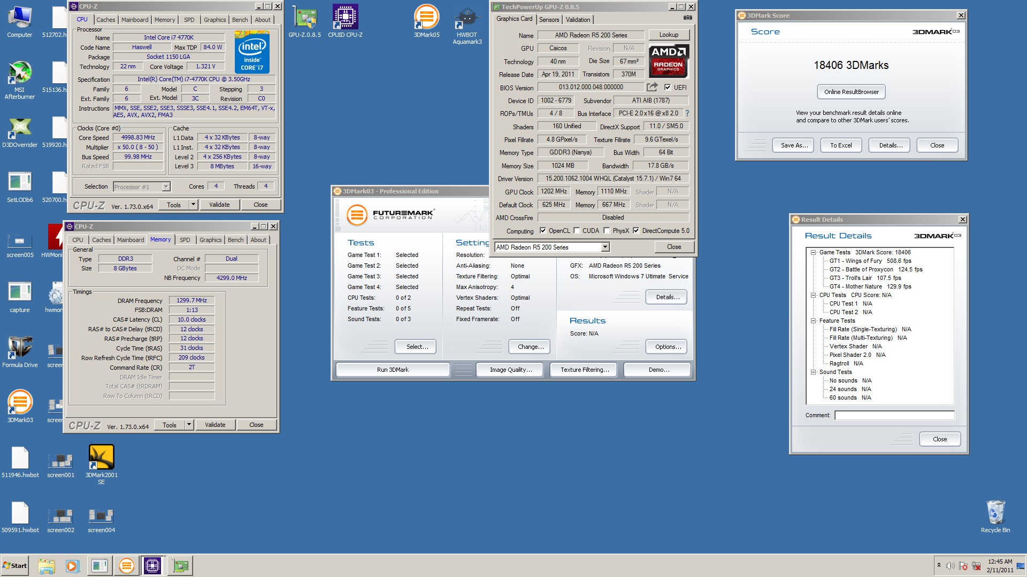This screenshot has width=1027, height=577.
Task: Click Save As... in 3DMark Score
Action: (x=794, y=145)
